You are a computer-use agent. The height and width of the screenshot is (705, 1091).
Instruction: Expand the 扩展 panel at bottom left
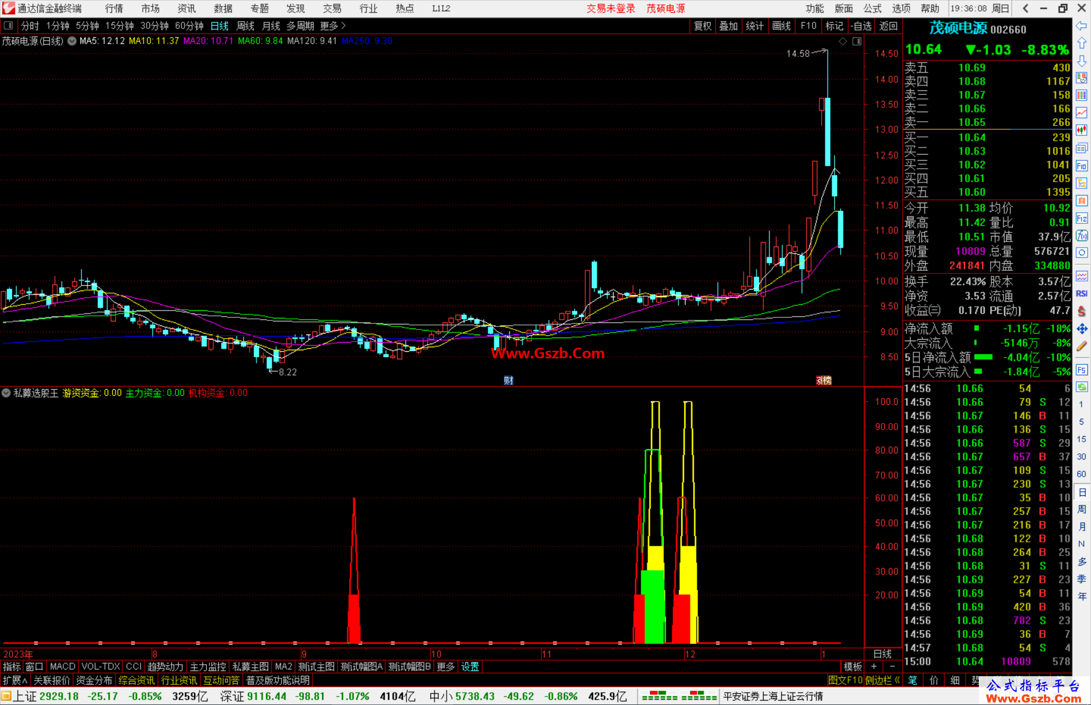point(15,680)
